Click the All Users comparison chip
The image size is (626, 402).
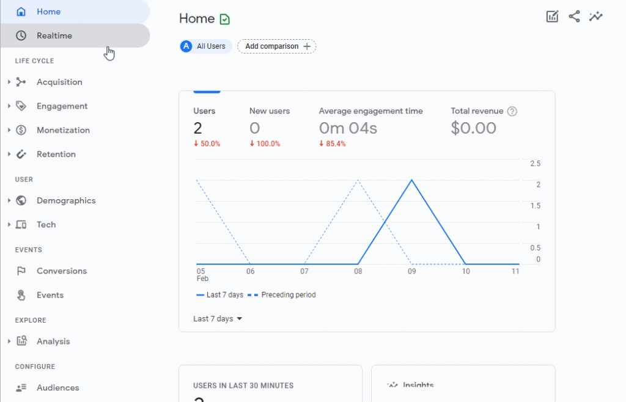205,46
